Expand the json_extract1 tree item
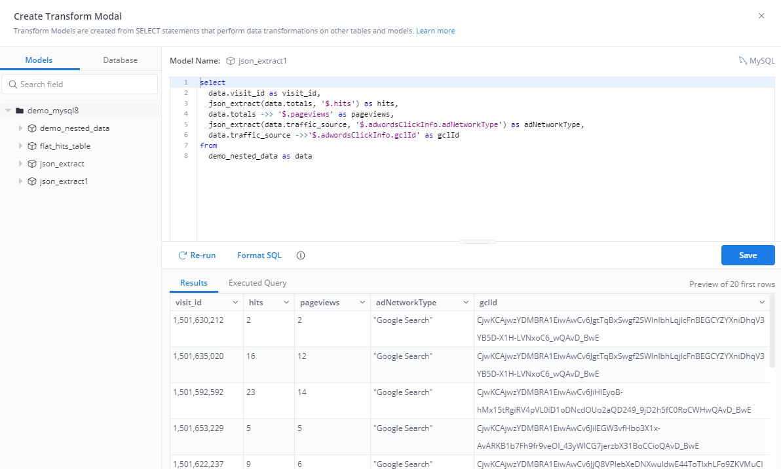781x469 pixels. click(20, 181)
